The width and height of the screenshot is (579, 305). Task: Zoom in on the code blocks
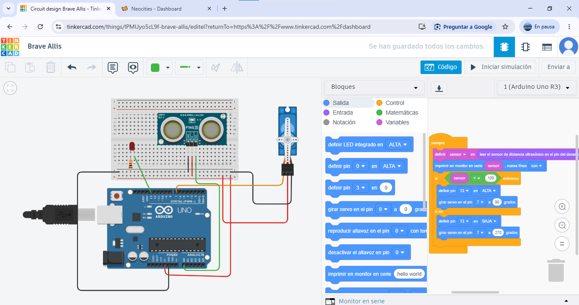[x=562, y=207]
